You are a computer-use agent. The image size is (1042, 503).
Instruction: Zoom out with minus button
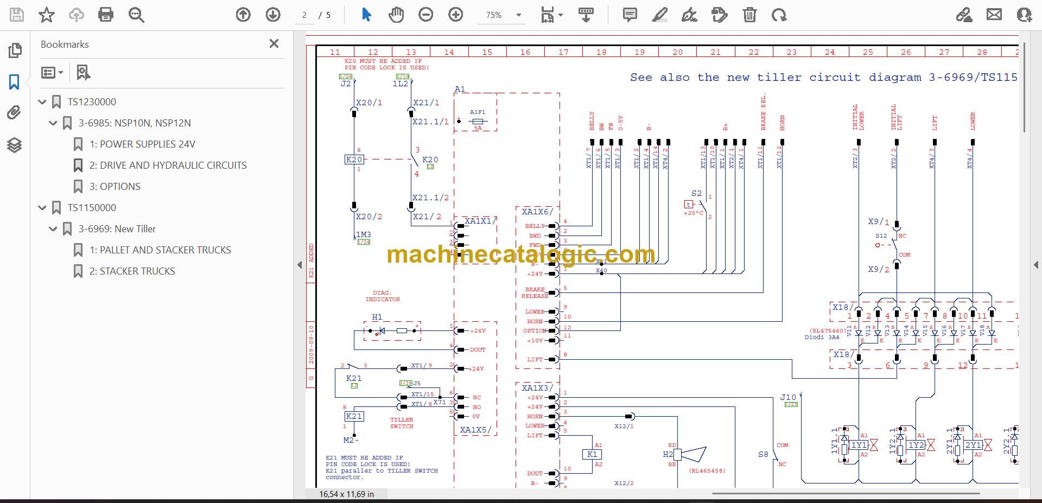tap(426, 15)
